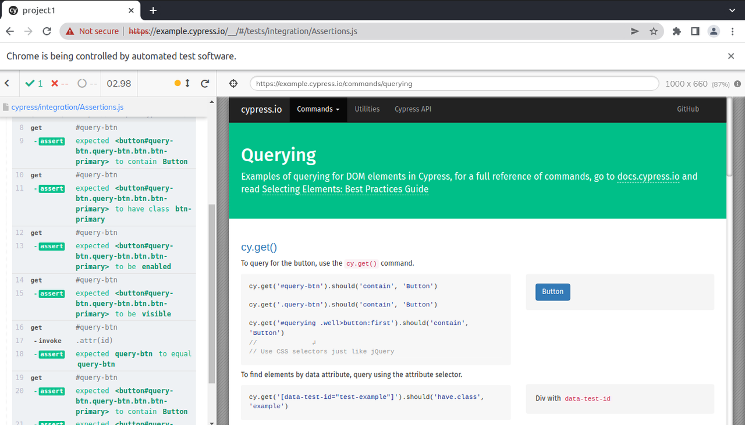This screenshot has width=745, height=425.
Task: Click the 1000 x 660 viewport size
Action: pyautogui.click(x=686, y=84)
